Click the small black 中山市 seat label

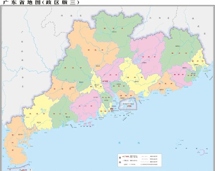106,100
